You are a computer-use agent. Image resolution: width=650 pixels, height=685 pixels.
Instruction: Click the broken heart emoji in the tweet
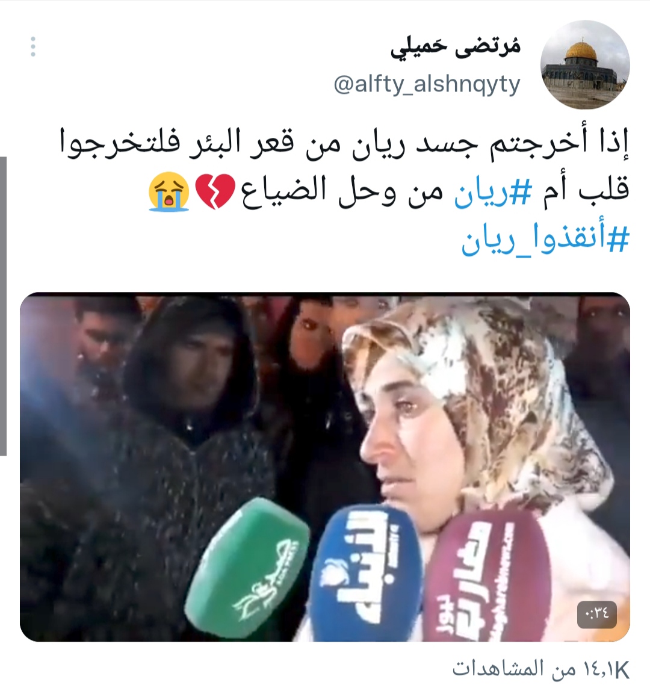pos(215,191)
